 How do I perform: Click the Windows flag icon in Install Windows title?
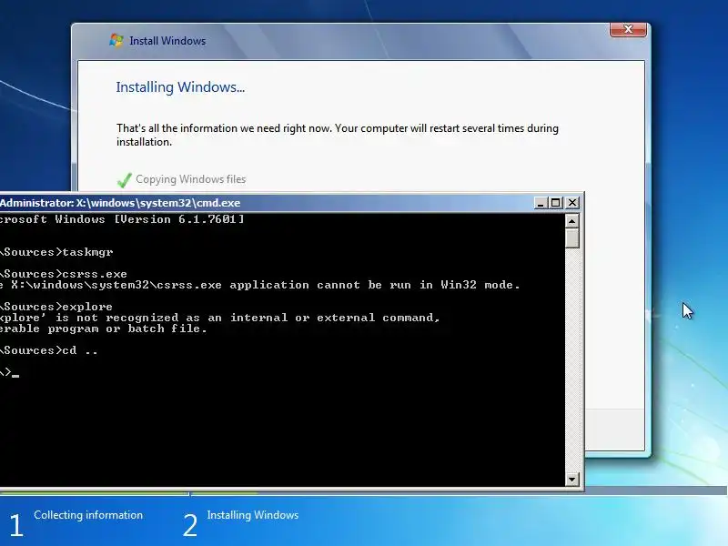tap(116, 40)
